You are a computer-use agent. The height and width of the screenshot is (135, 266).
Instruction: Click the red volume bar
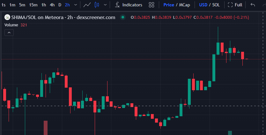click(x=46, y=128)
